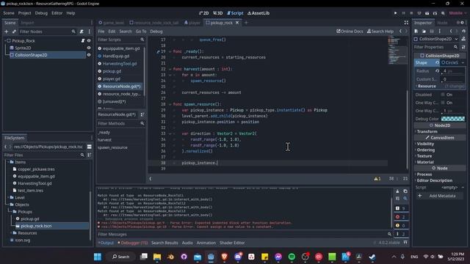This screenshot has width=470, height=264.
Task: Open the Help menu
Action: click(70, 13)
